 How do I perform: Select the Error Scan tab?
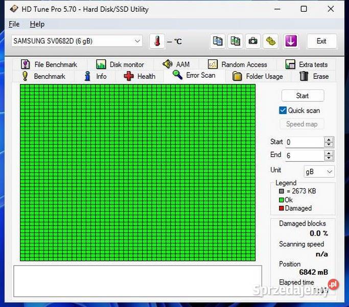pos(194,75)
